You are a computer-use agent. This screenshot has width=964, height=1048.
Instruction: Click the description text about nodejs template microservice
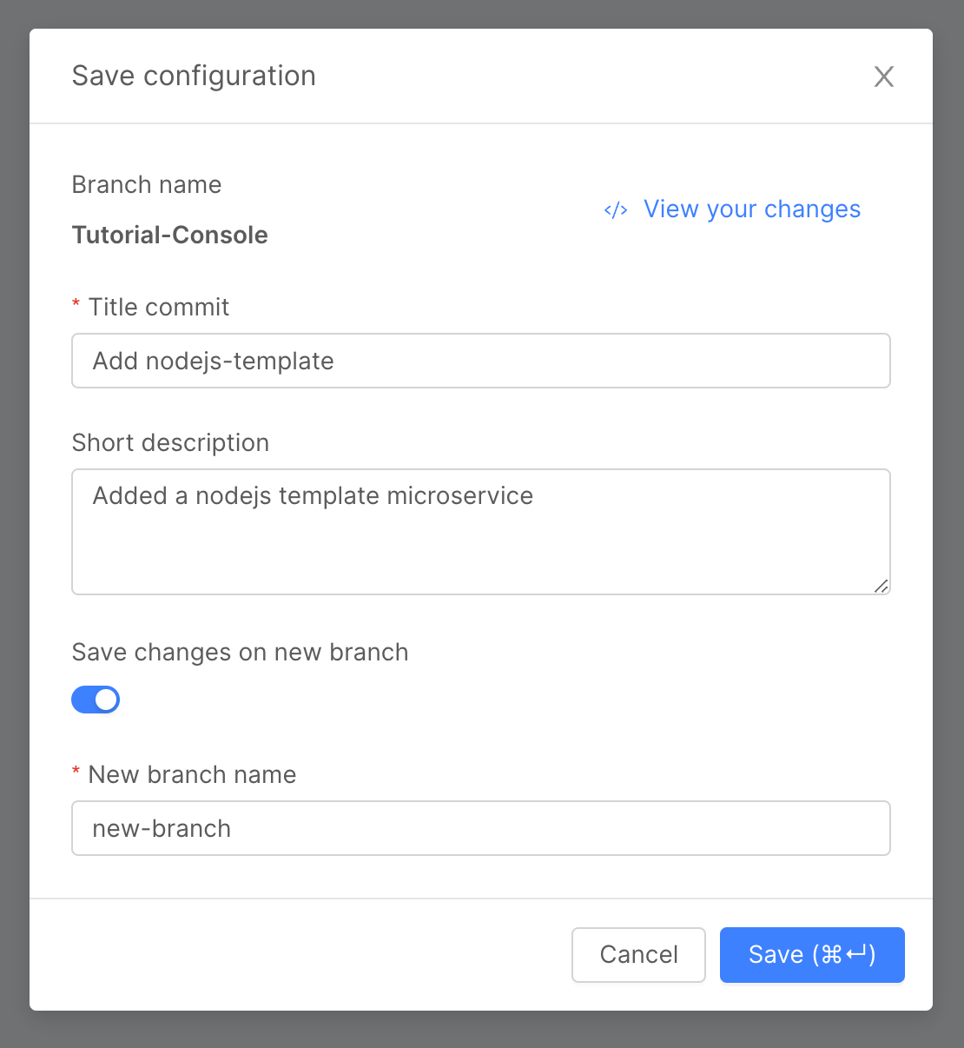312,495
